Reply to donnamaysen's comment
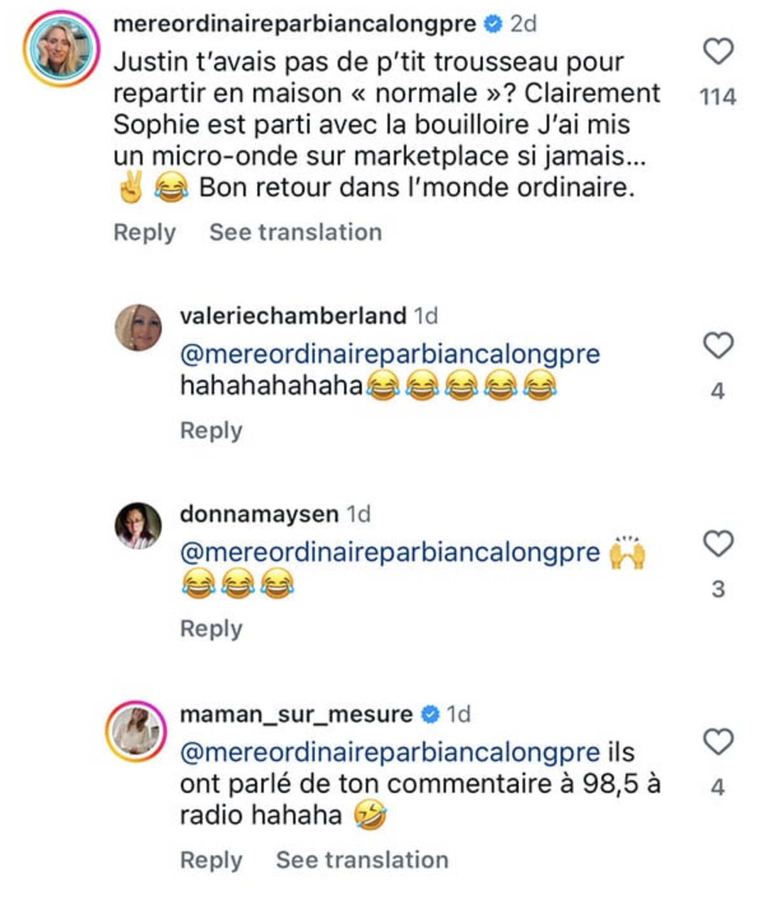The height and width of the screenshot is (900, 762). (213, 629)
